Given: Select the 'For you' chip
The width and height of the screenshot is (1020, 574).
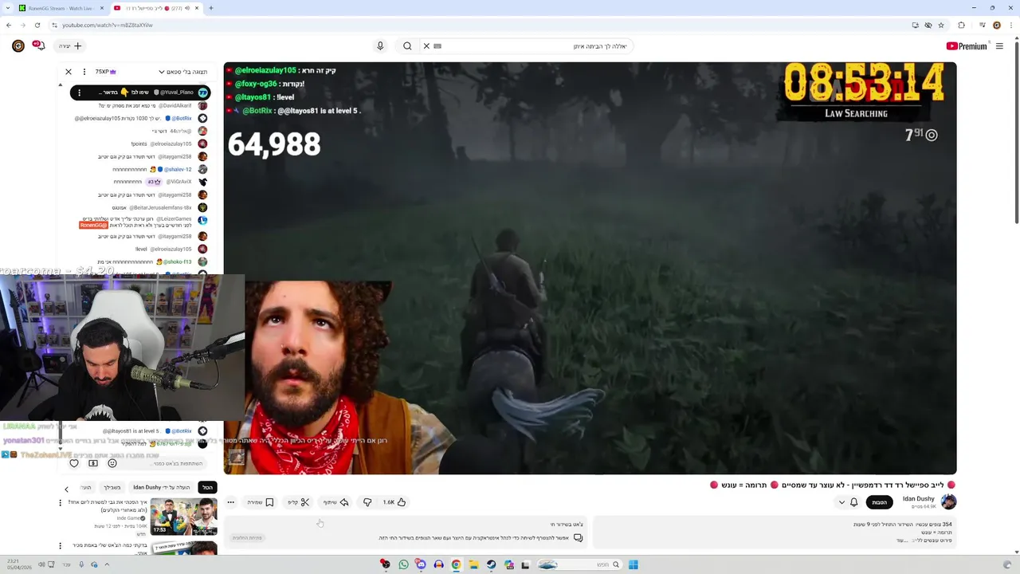Looking at the screenshot, I should click(x=112, y=487).
